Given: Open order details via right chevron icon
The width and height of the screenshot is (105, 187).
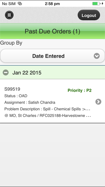Looking at the screenshot, I should [98, 102].
